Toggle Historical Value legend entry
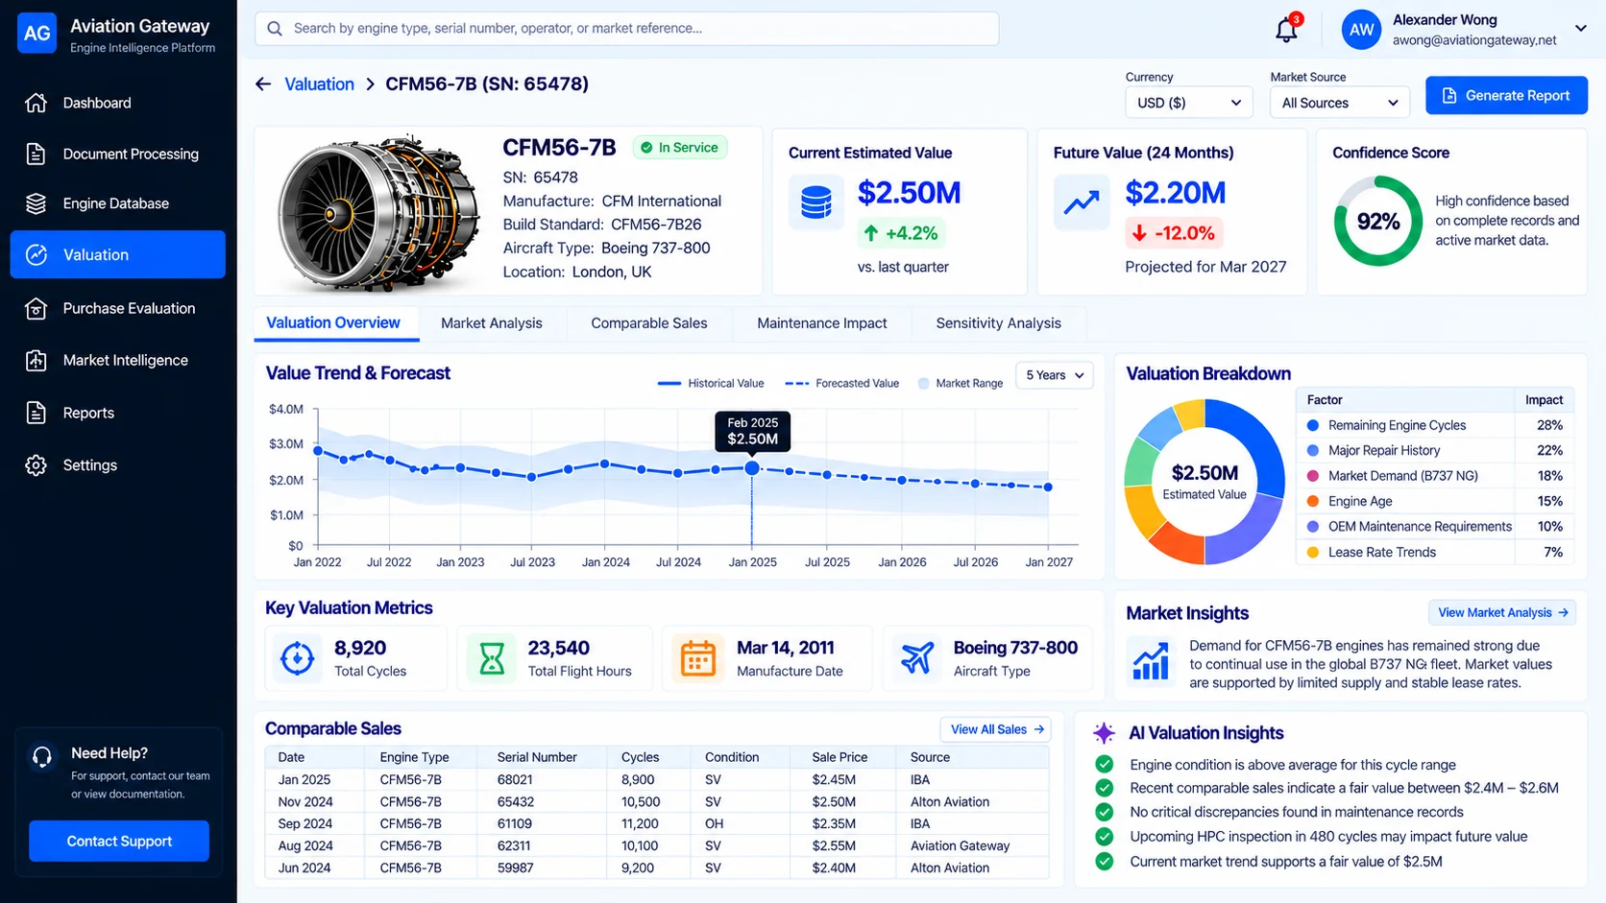The width and height of the screenshot is (1606, 903). point(711,383)
